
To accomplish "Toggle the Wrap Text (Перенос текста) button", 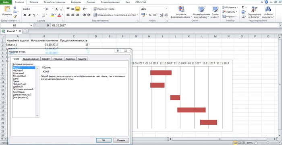I will click(104, 9).
